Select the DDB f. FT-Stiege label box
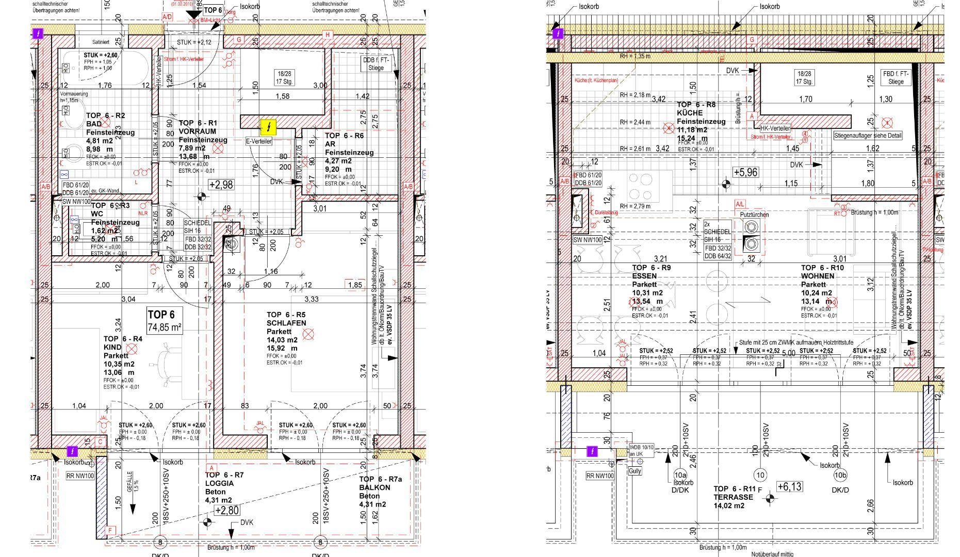Screen dimensions: 960x557 click(377, 64)
